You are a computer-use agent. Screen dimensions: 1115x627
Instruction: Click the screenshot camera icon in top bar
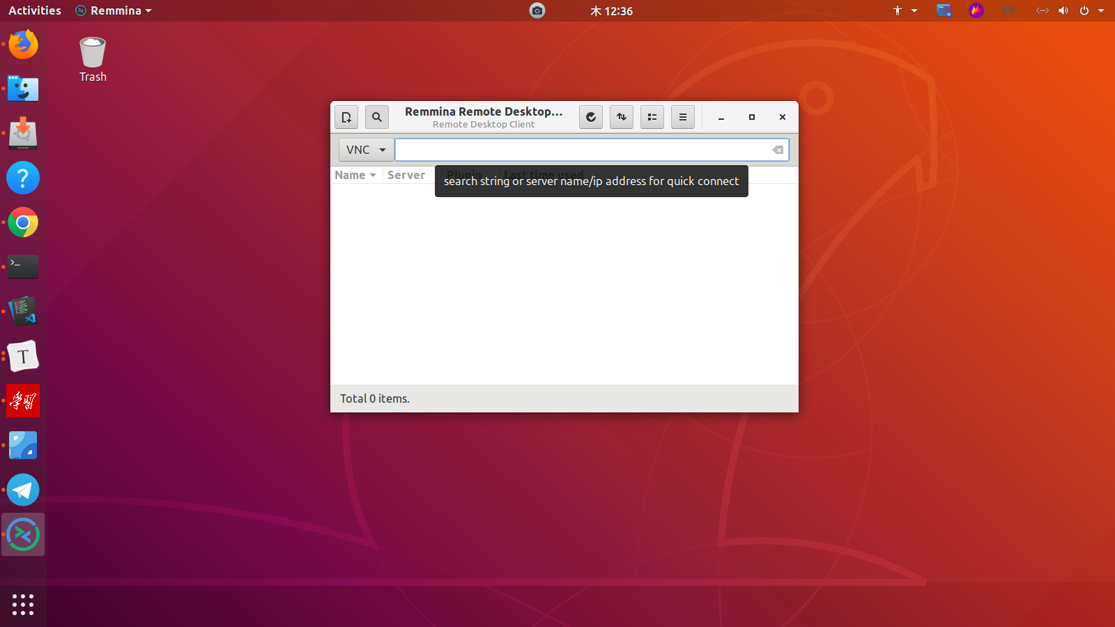(537, 10)
